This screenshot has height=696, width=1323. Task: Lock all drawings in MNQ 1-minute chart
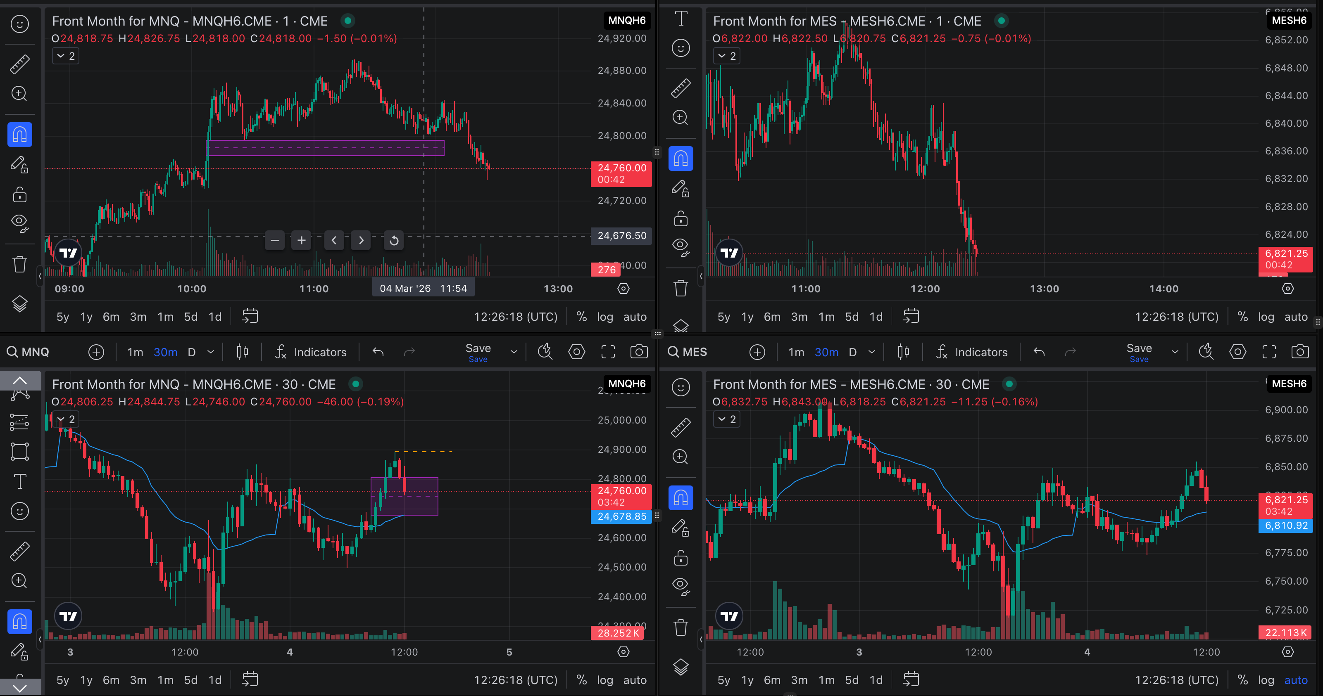(x=19, y=194)
